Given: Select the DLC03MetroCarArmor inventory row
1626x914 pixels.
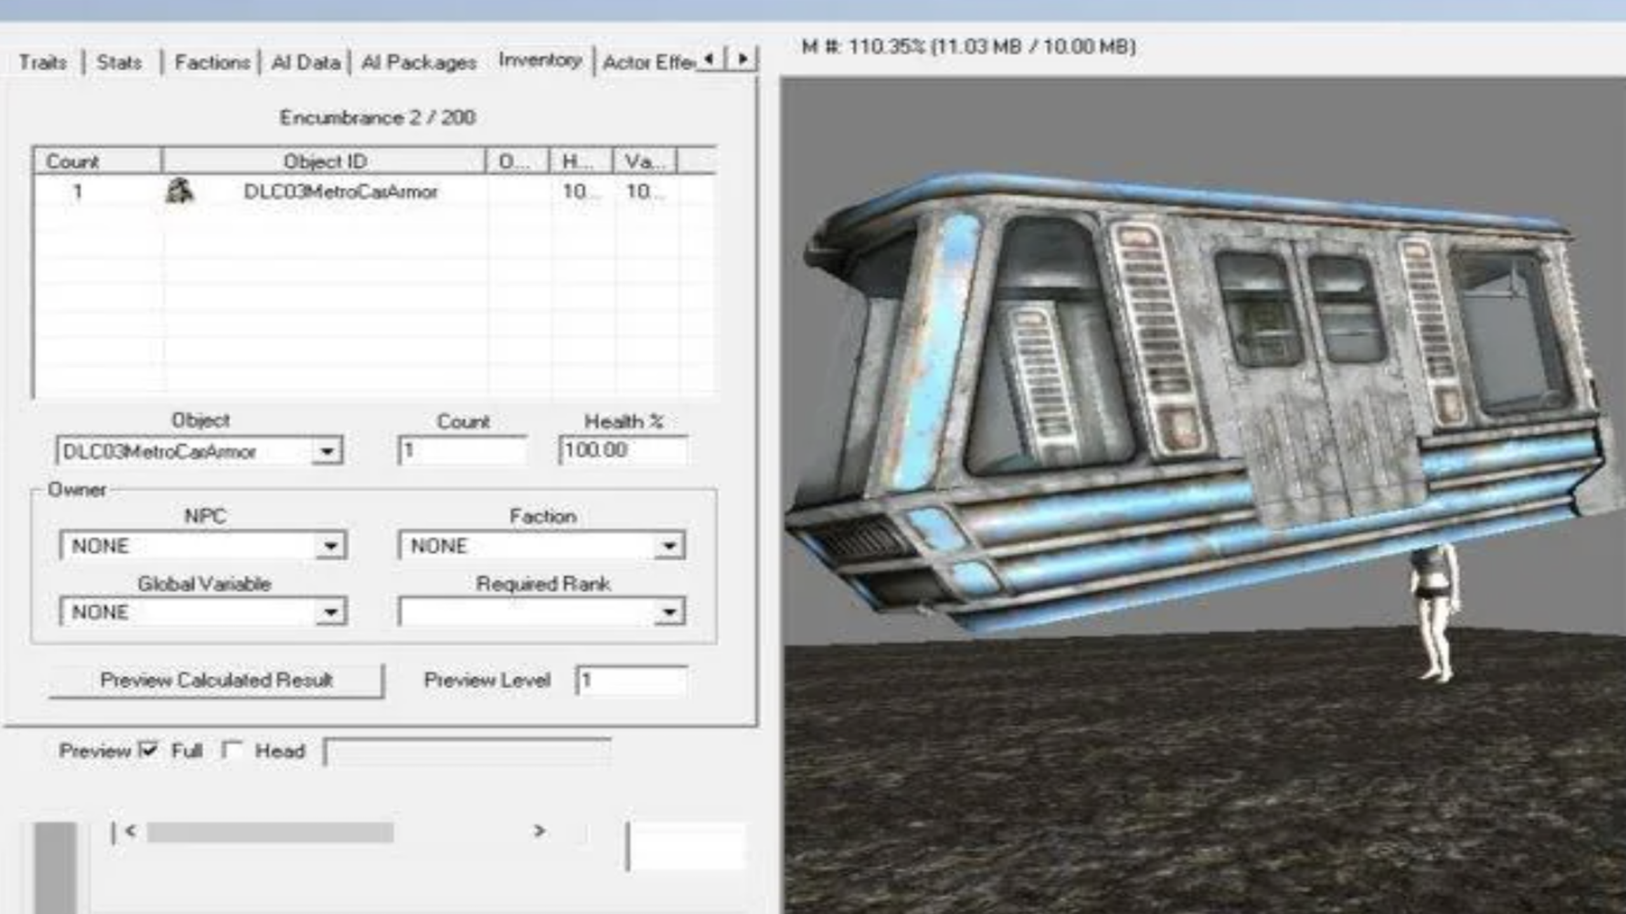Looking at the screenshot, I should [375, 191].
